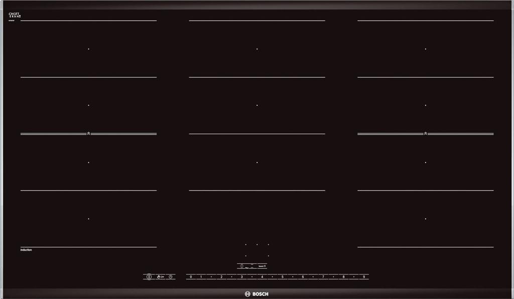Viewport: 514px width, 299px height.
Task: Choose power level 9 on scale
Action: pos(363,277)
